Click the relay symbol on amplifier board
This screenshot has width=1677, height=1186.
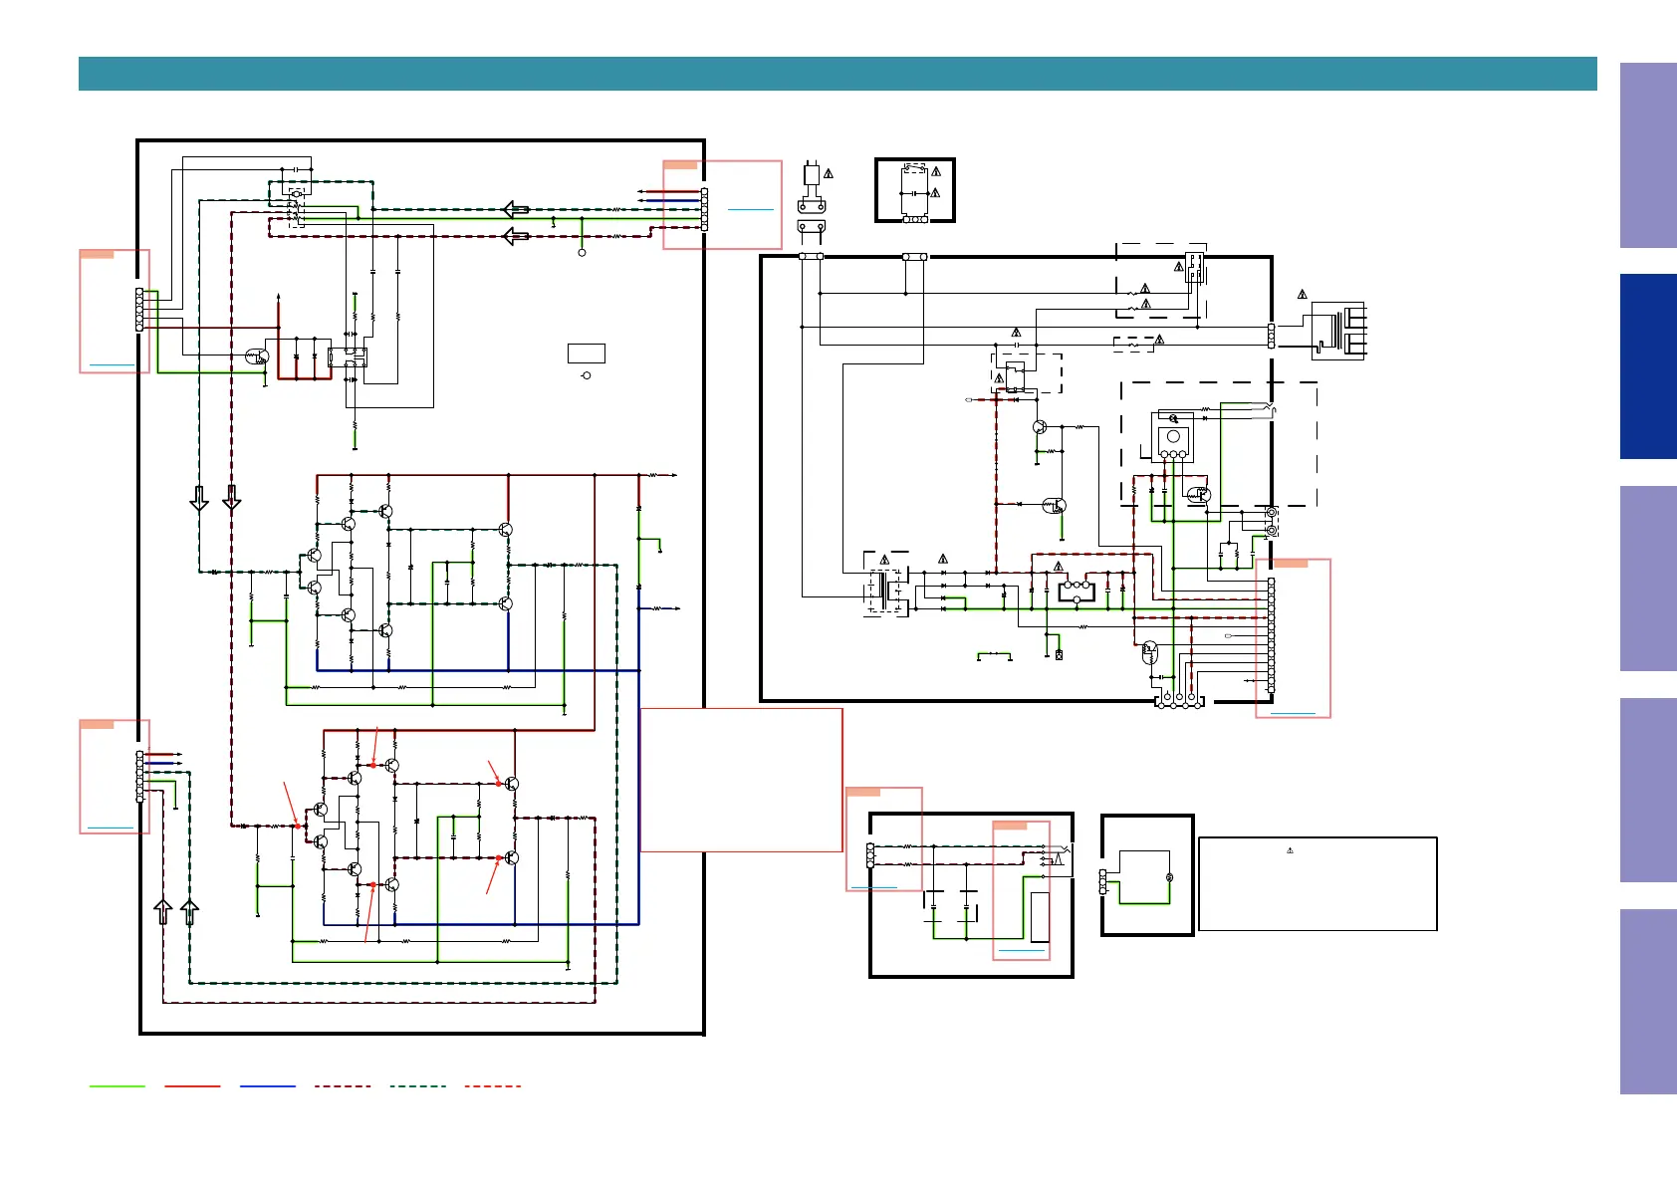348,357
